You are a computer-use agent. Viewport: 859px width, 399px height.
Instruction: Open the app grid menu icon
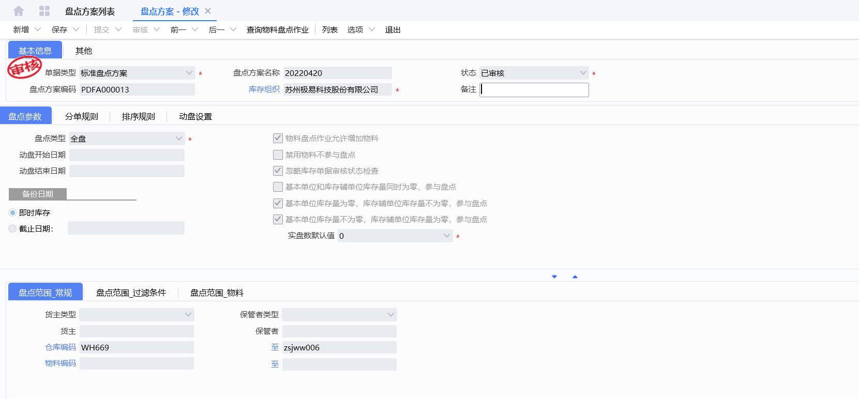(x=44, y=11)
